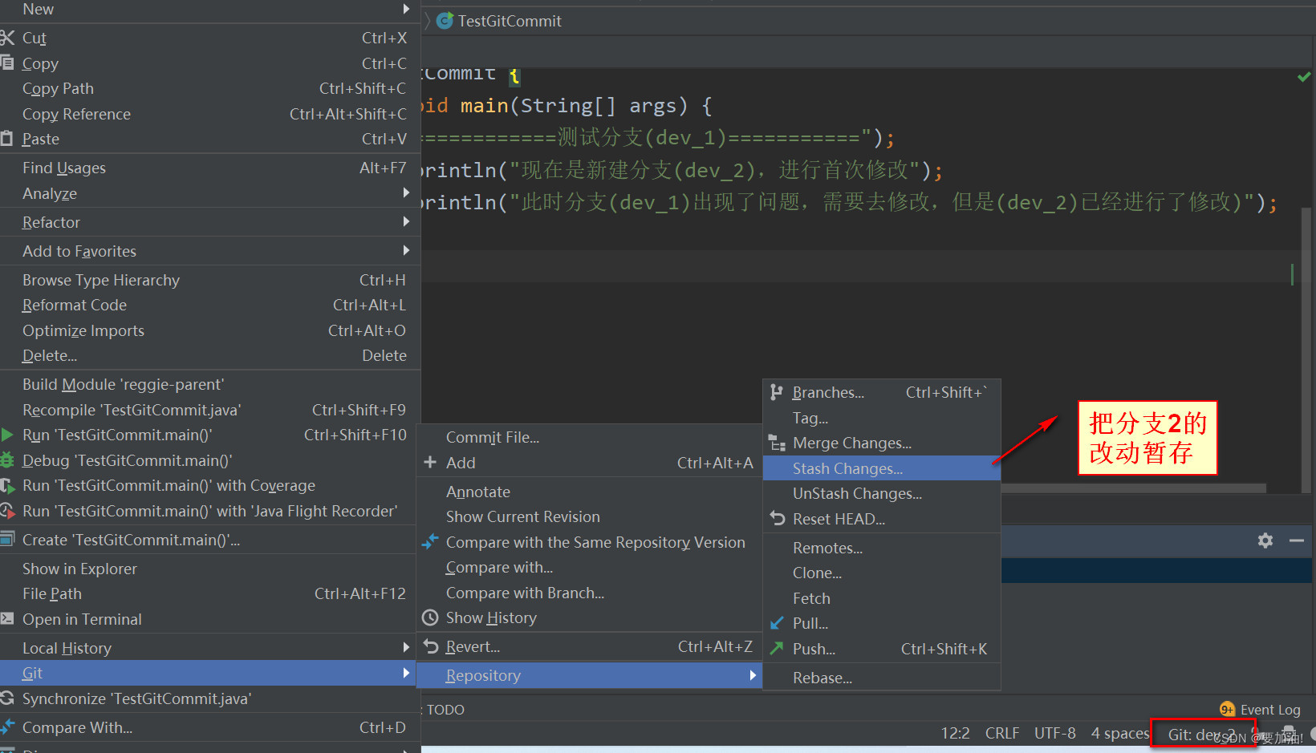Click the Revert undo arrow icon
The width and height of the screenshot is (1316, 753).
[x=431, y=646]
